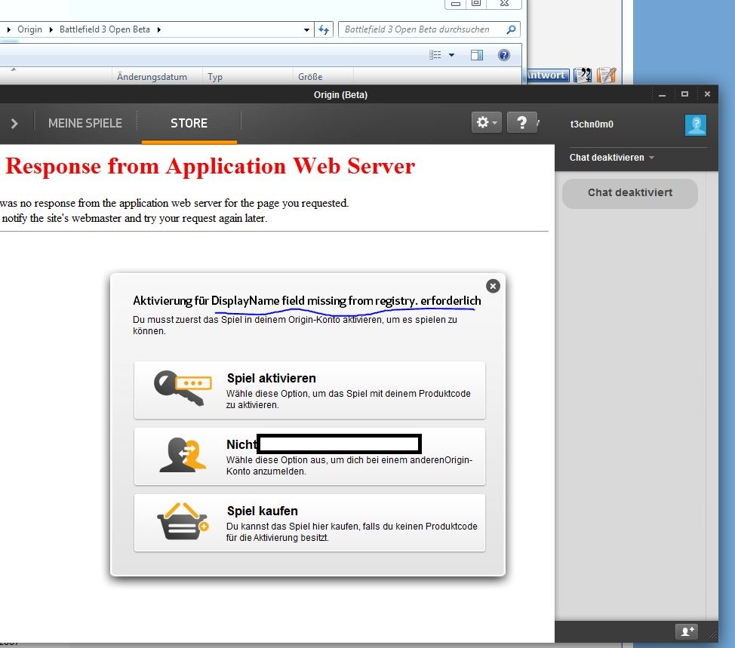735x648 pixels.
Task: Minimize the Origin (Beta) window
Action: (x=662, y=94)
